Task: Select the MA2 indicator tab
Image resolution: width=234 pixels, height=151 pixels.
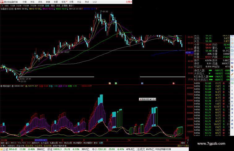Action: 61,143
